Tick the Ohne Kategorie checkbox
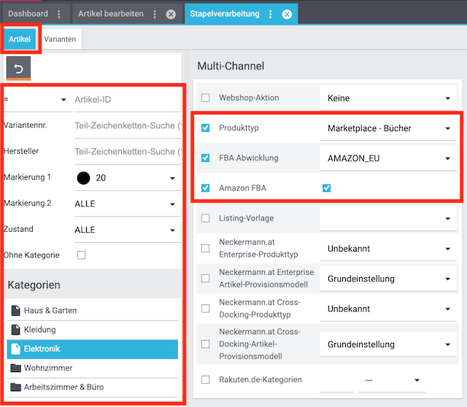Image resolution: width=467 pixels, height=407 pixels. click(82, 255)
